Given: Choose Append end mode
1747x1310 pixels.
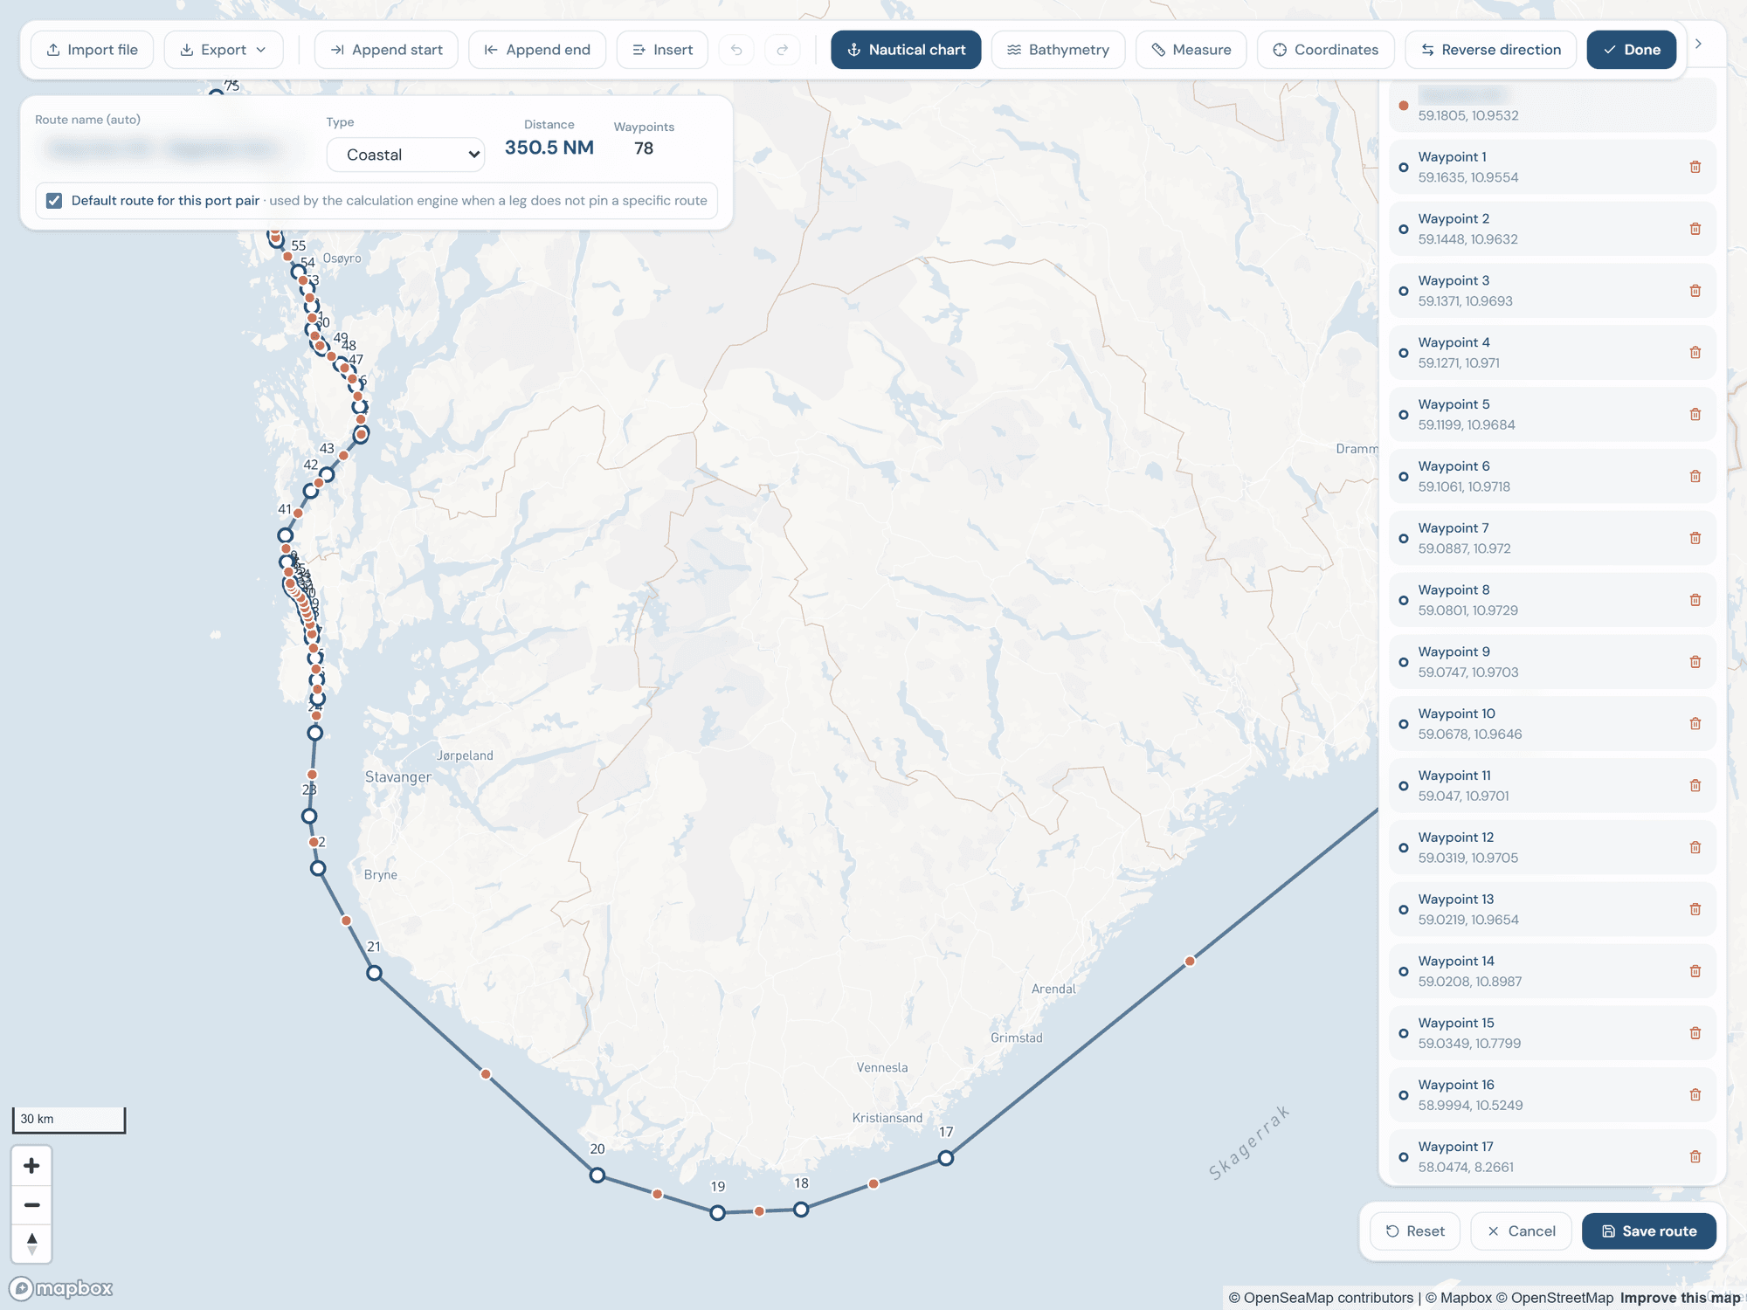Looking at the screenshot, I should 537,50.
